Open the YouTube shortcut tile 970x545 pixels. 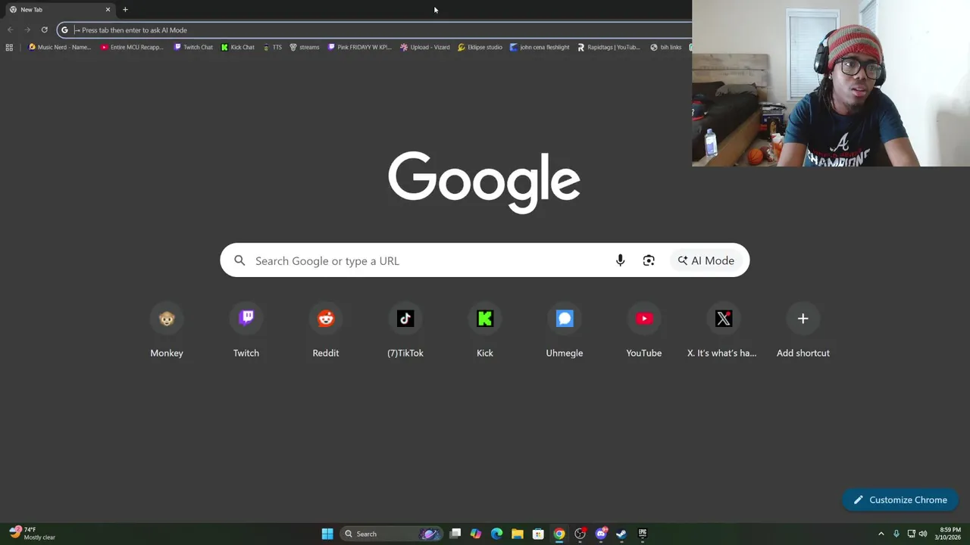tap(644, 332)
